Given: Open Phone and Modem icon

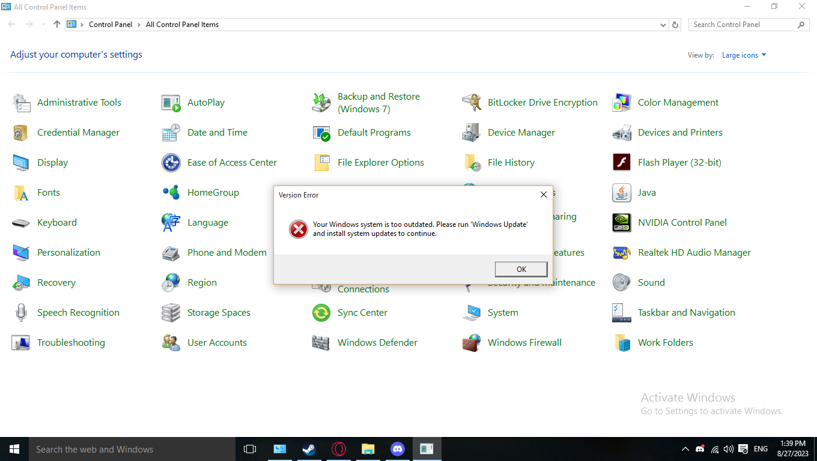Looking at the screenshot, I should (x=171, y=253).
